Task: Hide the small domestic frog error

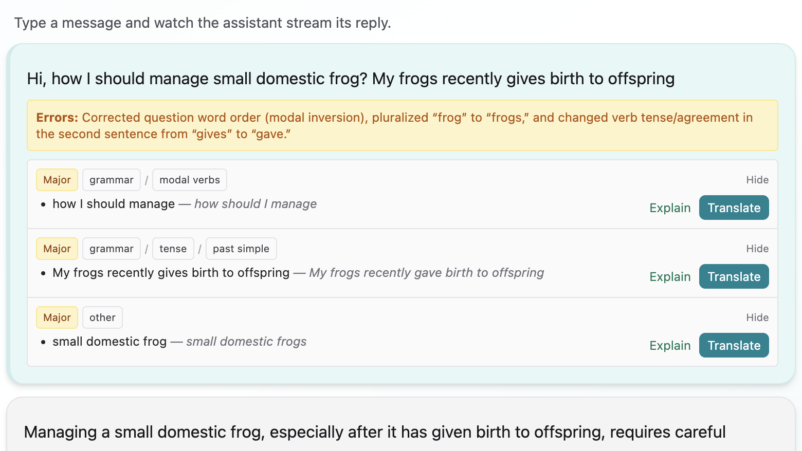Action: (x=757, y=317)
